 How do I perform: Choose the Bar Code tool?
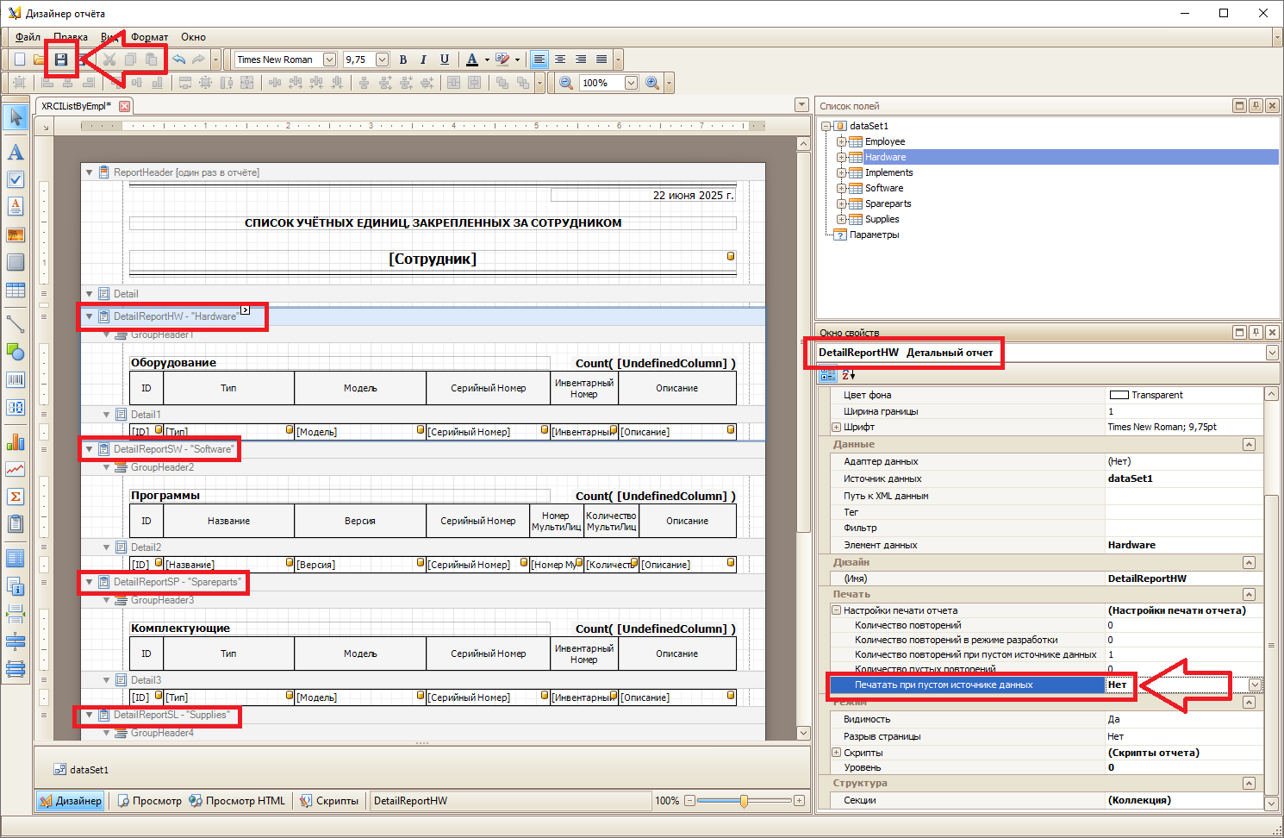click(16, 379)
